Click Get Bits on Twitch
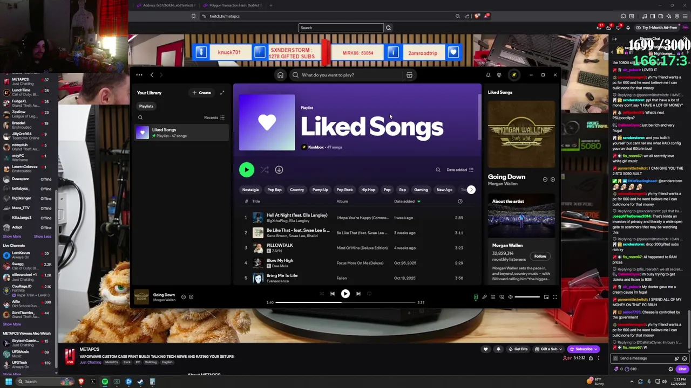 pos(518,349)
